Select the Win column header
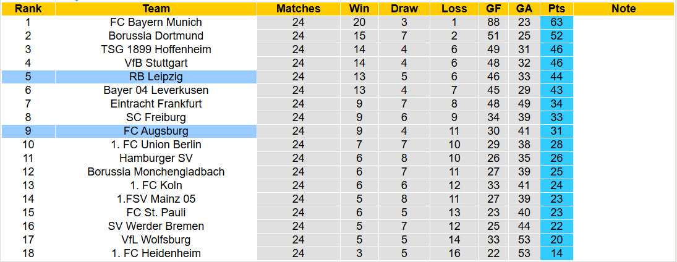This screenshot has height=262, width=677. tap(359, 9)
